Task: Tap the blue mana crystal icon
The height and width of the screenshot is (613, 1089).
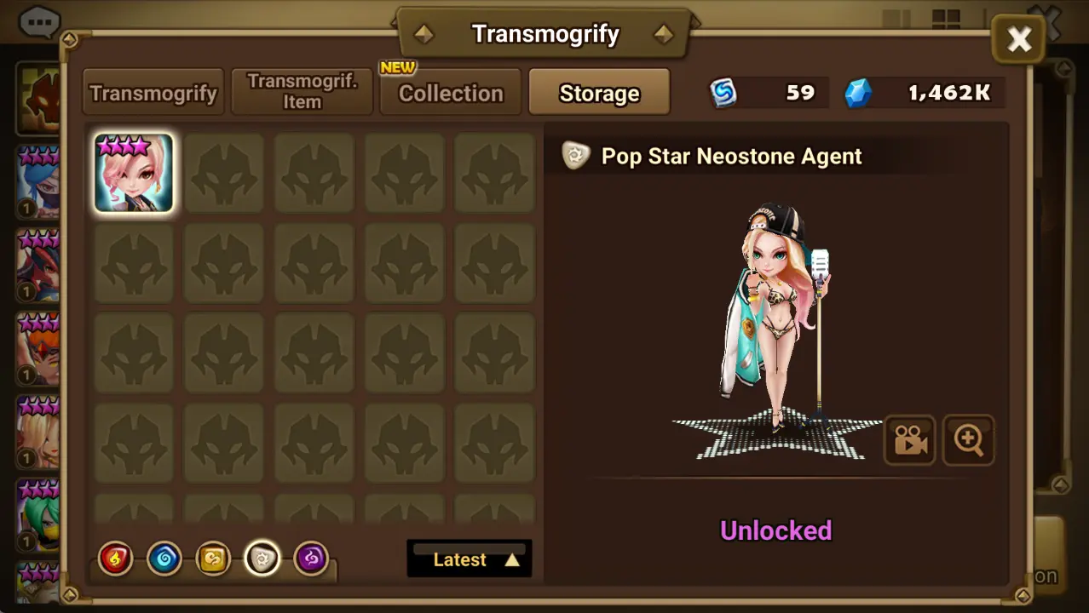Action: click(858, 94)
